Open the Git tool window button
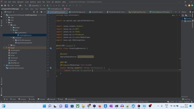The height and width of the screenshot is (109, 194). point(6,99)
